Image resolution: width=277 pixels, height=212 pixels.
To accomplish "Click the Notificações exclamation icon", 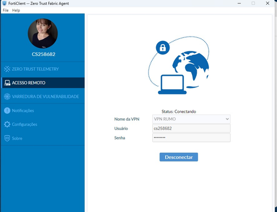I will [7, 111].
